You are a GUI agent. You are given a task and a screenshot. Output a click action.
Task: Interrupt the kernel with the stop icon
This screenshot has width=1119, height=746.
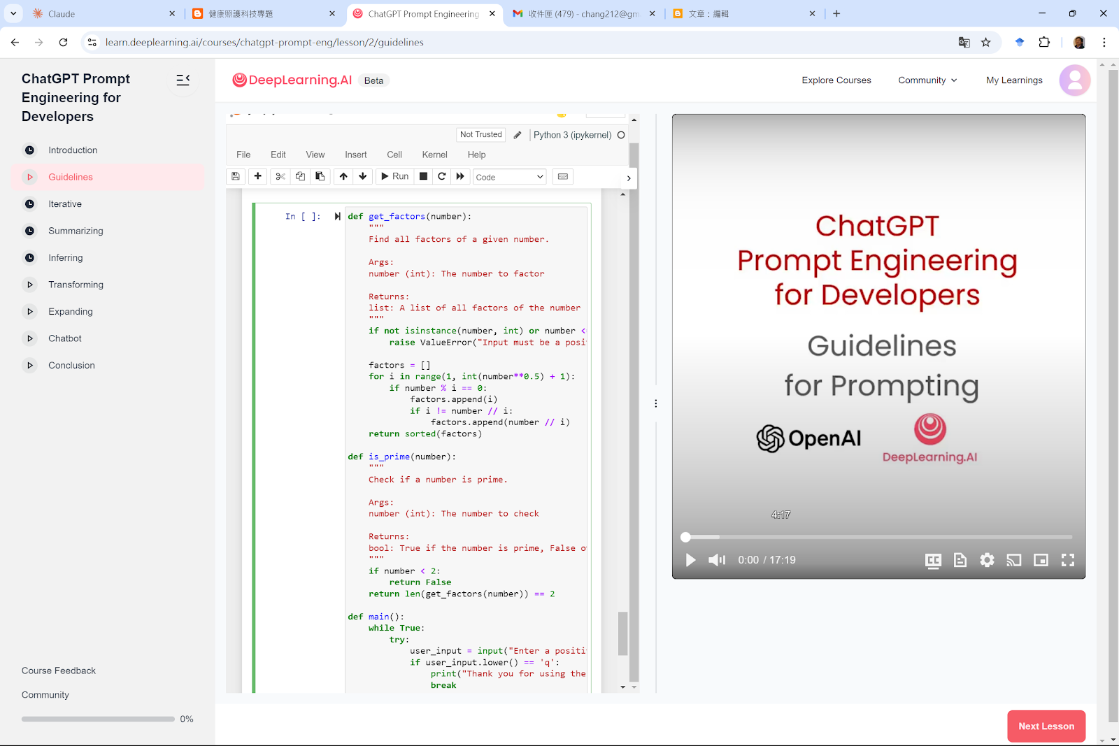(x=423, y=176)
